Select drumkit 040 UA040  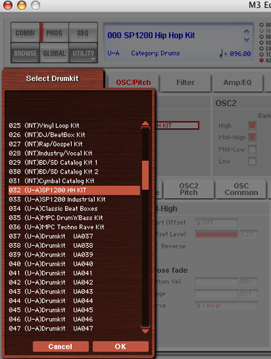[x=75, y=264]
